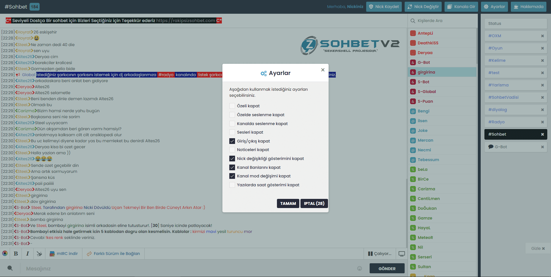This screenshot has width=551, height=277.
Task: Select the Status tab
Action: point(516,23)
